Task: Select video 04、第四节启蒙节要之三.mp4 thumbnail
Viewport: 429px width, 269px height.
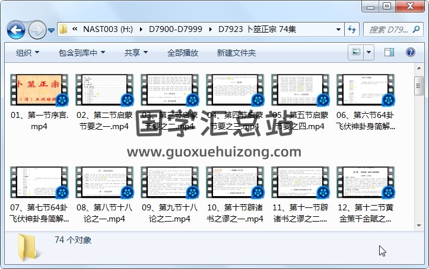Action: click(235, 89)
